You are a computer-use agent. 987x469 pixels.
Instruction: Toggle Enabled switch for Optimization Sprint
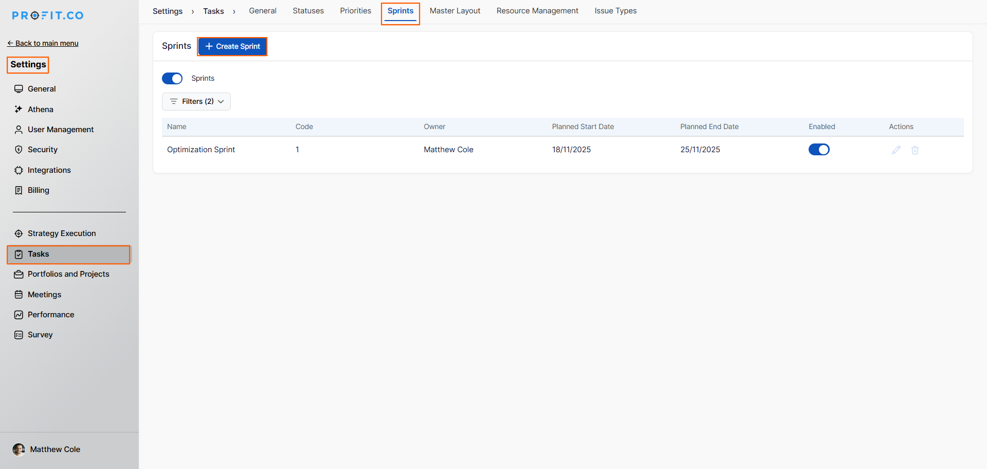tap(819, 150)
